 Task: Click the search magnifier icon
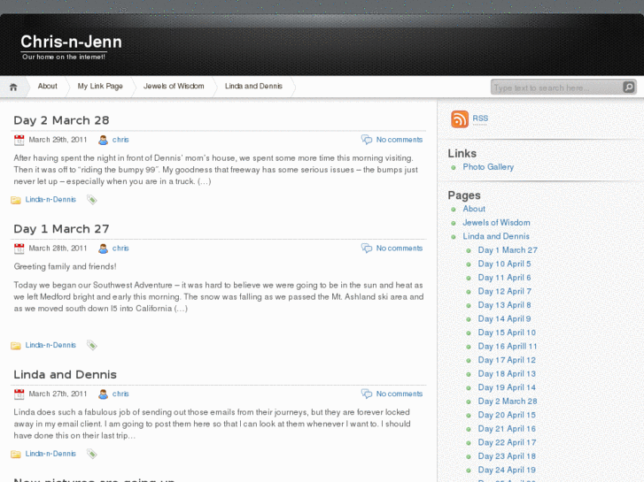(628, 87)
